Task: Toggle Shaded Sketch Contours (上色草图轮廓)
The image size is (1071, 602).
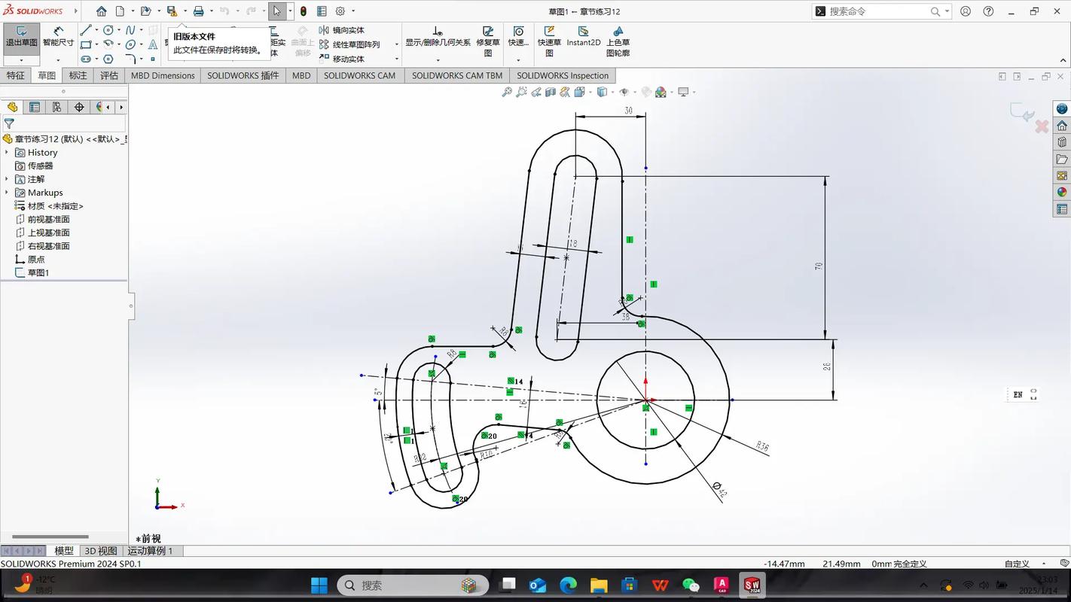Action: pyautogui.click(x=618, y=41)
